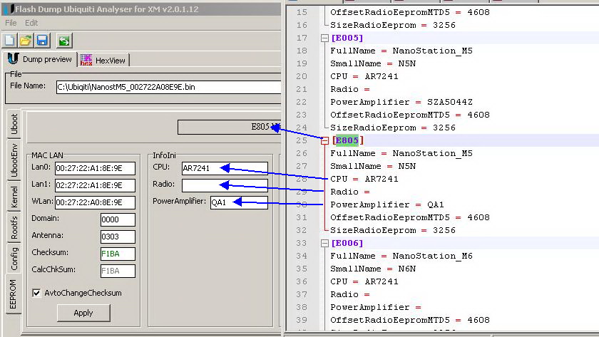Screen dimensions: 599x337
Task: Click the empty Radio field
Action: (x=225, y=185)
